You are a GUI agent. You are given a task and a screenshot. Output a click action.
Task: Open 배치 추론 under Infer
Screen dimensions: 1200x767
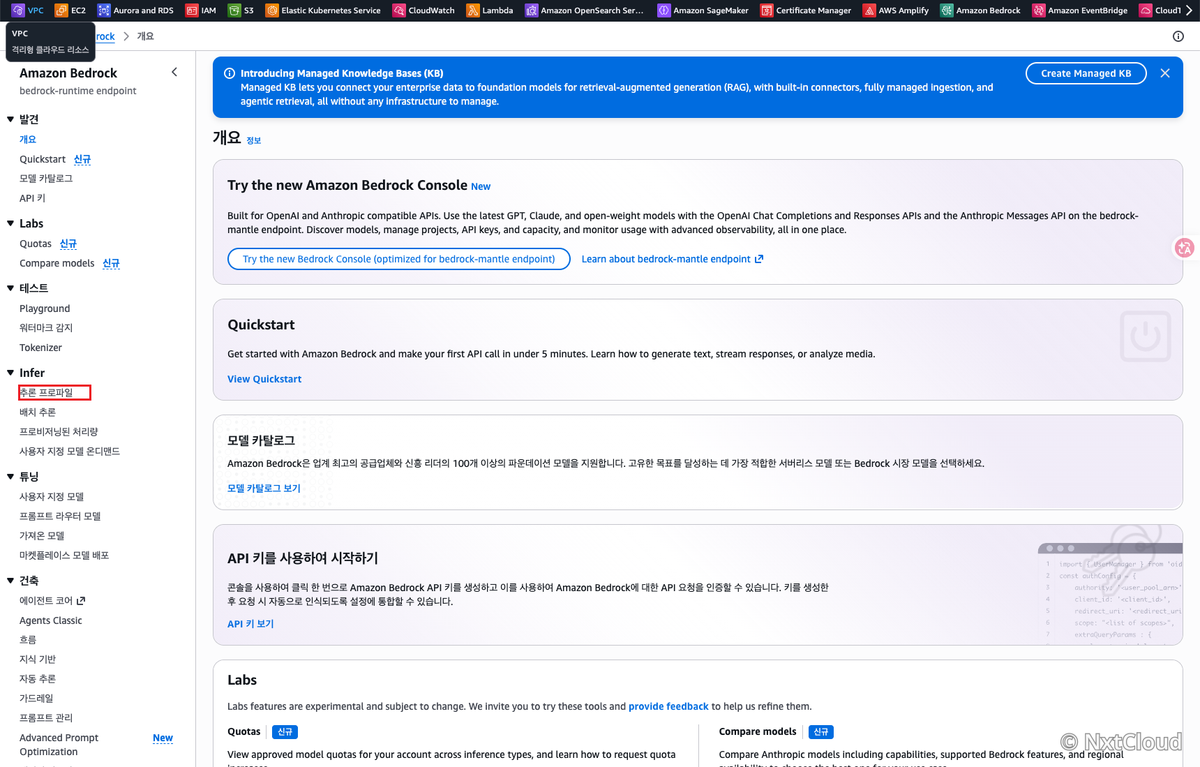click(x=38, y=412)
